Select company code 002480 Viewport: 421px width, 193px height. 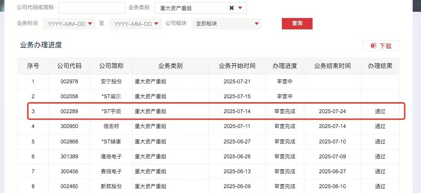[69, 186]
